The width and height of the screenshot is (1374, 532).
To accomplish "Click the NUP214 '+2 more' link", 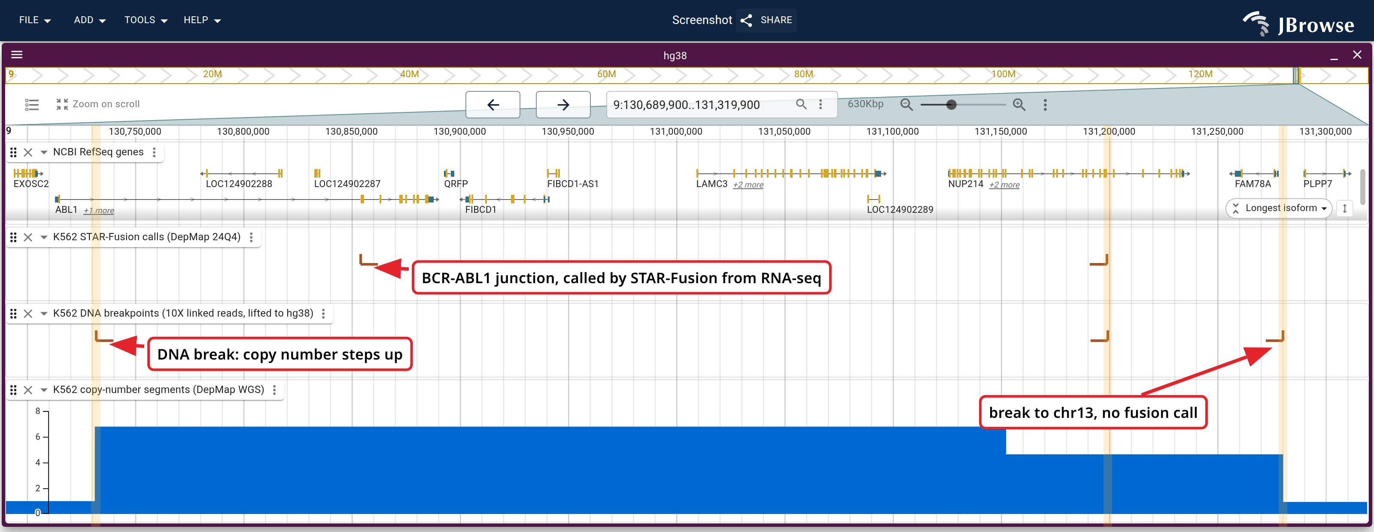I will tap(1004, 184).
